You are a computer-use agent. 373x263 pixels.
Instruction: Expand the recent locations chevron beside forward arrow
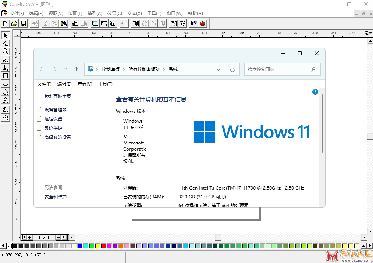(x=65, y=69)
